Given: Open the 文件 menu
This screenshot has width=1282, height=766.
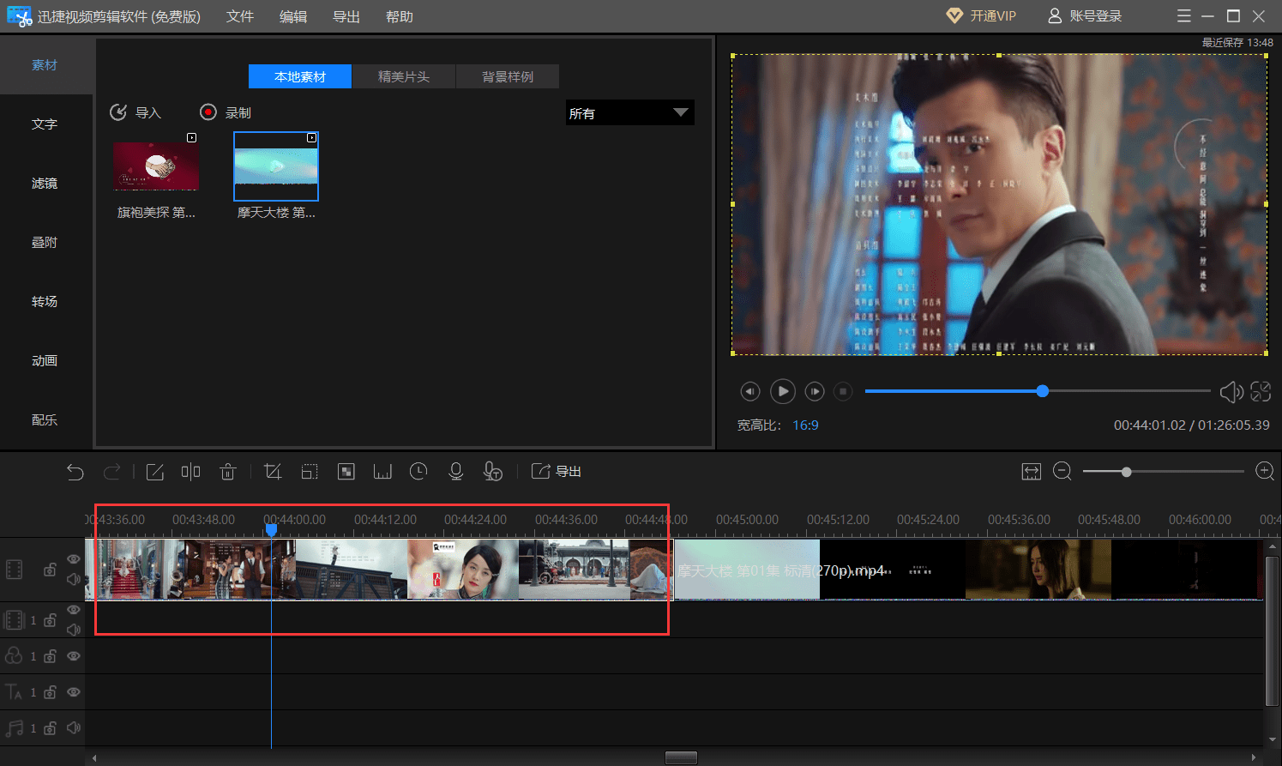Looking at the screenshot, I should coord(240,16).
